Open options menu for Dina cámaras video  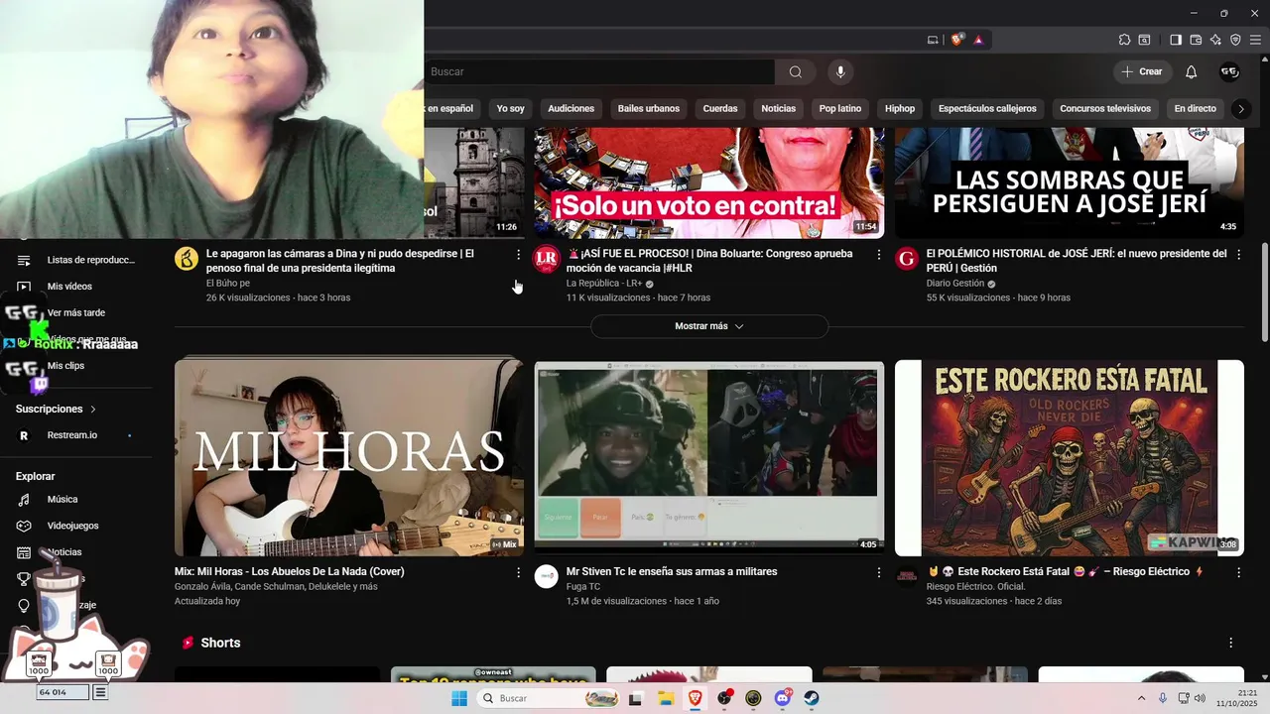pos(518,255)
